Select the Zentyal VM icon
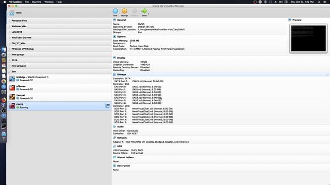330x185 pixels. 12,97
